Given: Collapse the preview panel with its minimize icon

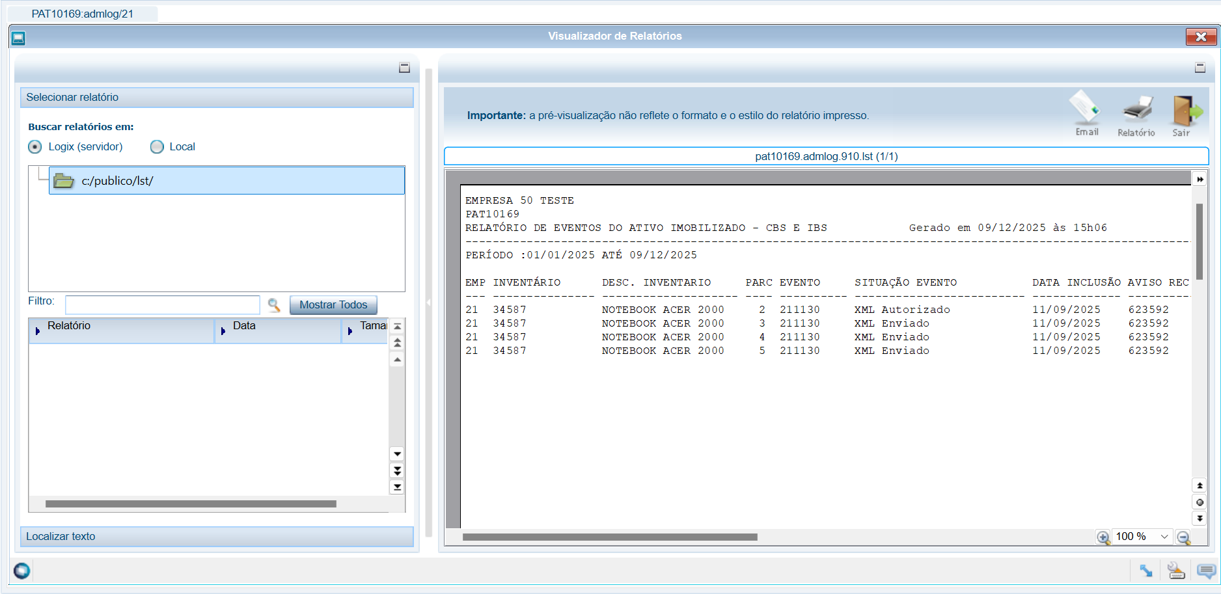Looking at the screenshot, I should click(1200, 68).
